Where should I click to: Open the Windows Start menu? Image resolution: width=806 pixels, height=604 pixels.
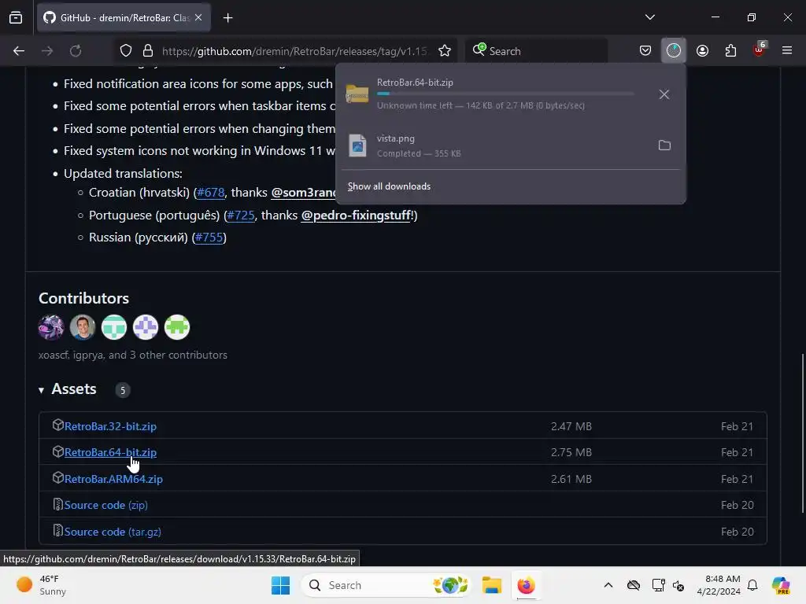[x=281, y=585]
